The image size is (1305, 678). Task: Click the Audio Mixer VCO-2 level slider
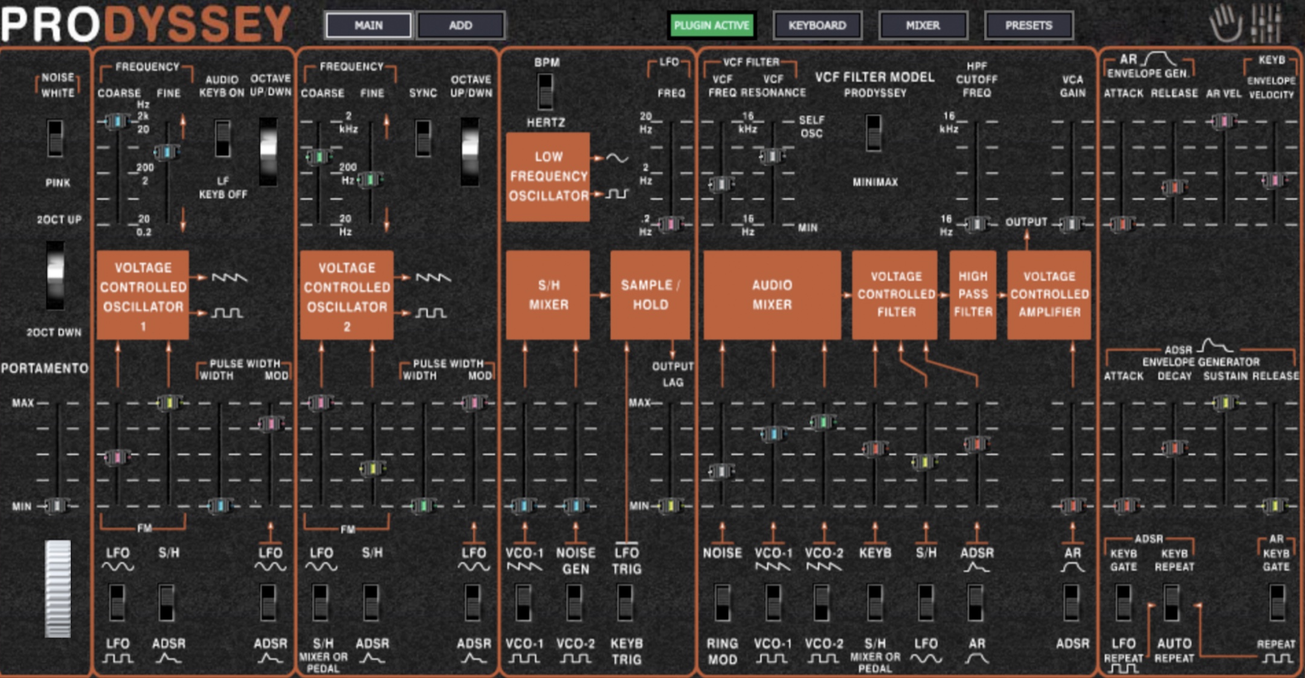[x=823, y=421]
